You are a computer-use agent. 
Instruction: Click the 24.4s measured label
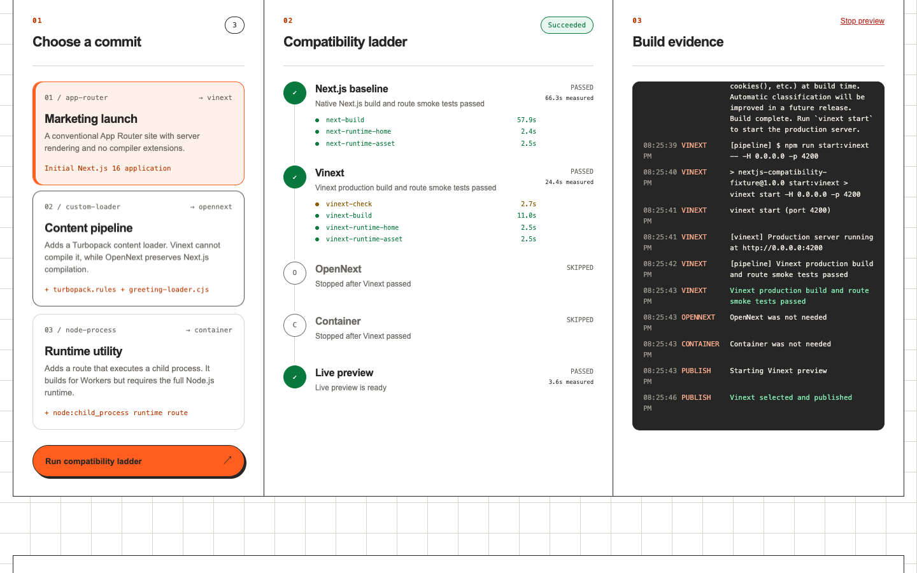(569, 182)
